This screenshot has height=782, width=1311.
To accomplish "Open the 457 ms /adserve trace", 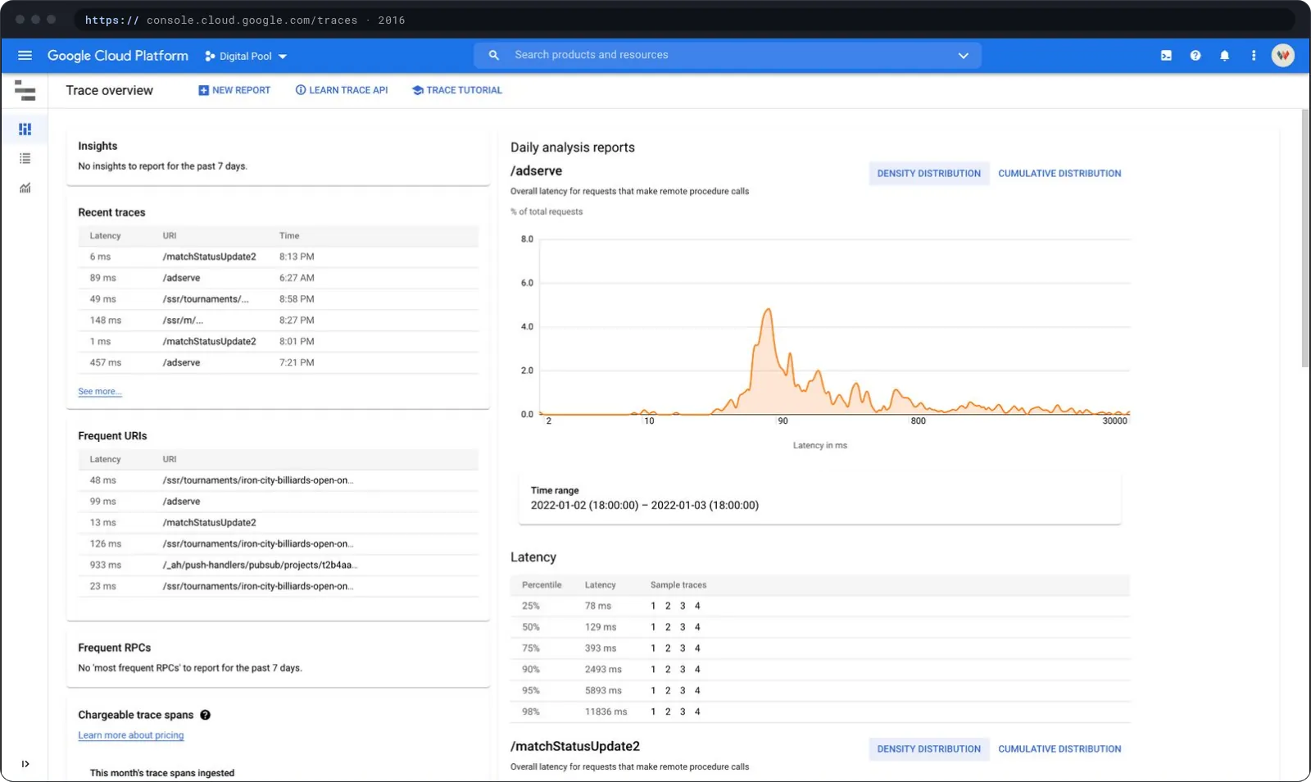I will 279,362.
